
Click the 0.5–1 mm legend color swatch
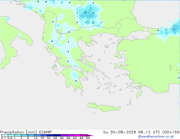click(x=11, y=135)
